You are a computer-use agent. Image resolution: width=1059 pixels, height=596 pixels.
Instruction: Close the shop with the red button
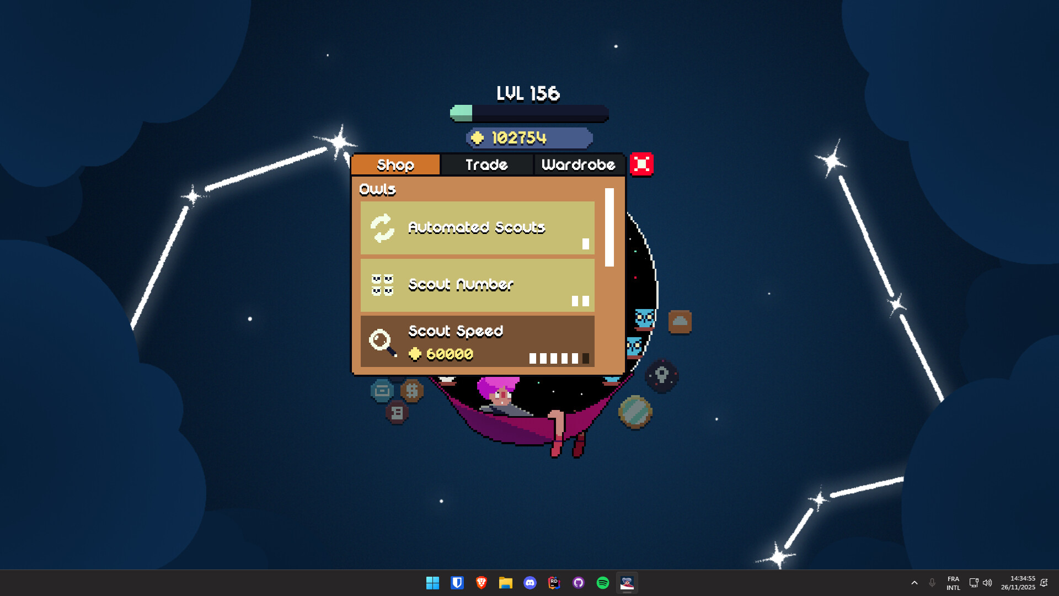click(x=641, y=163)
